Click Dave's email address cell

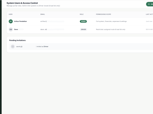pos(52,29)
